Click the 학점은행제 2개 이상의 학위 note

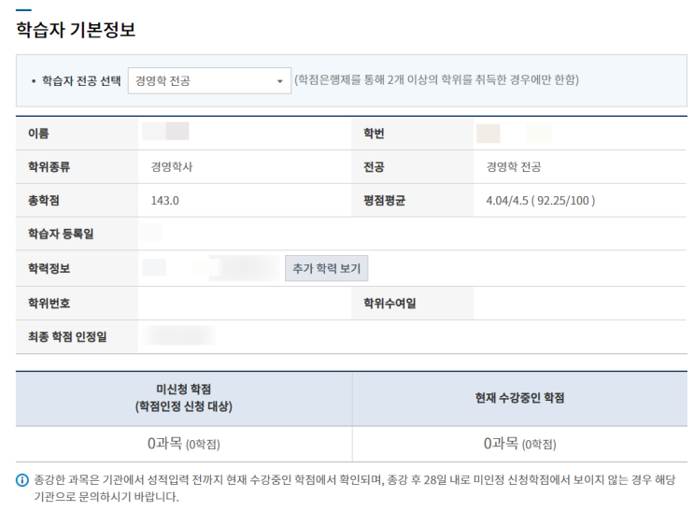point(437,80)
